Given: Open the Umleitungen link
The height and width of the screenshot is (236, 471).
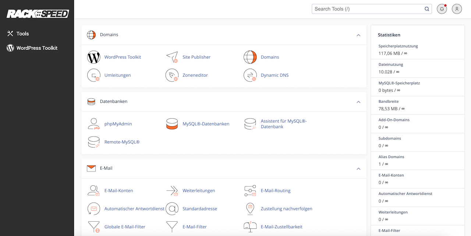Looking at the screenshot, I should [x=117, y=75].
